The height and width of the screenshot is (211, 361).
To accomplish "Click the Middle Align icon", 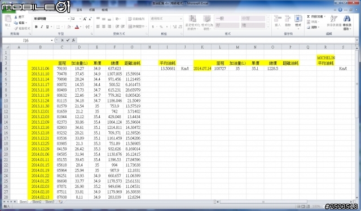I will (x=104, y=19).
